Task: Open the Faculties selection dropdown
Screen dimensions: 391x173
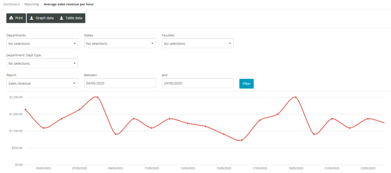Action: (197, 43)
